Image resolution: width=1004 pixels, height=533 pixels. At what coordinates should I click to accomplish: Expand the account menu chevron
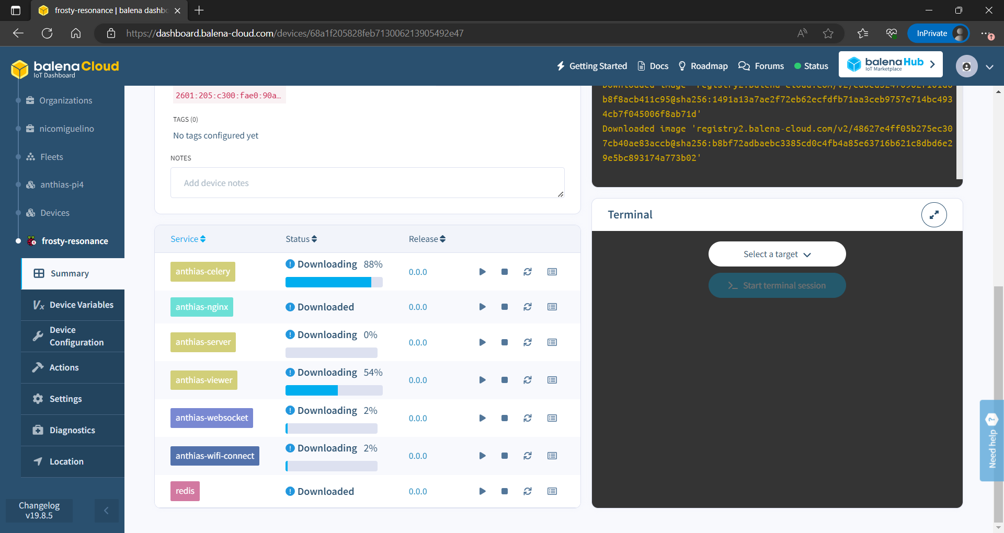(x=989, y=67)
